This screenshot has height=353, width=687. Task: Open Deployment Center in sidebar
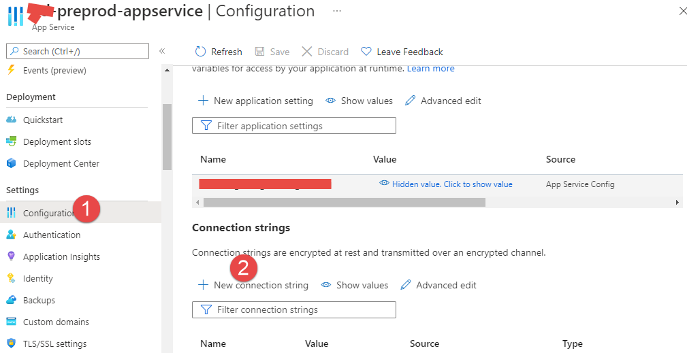[x=61, y=163]
